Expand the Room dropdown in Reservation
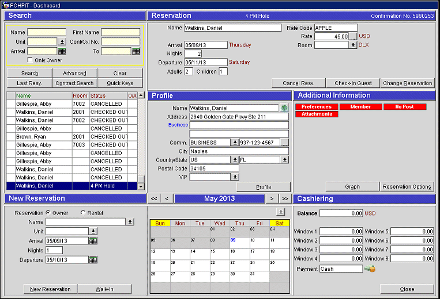Screen dimensions: 440x299 tap(353, 45)
